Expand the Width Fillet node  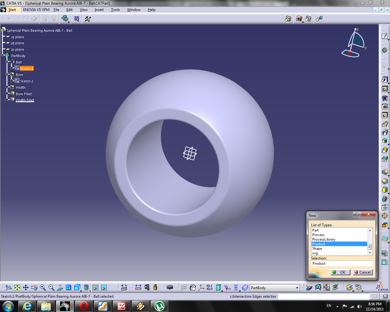point(7,99)
